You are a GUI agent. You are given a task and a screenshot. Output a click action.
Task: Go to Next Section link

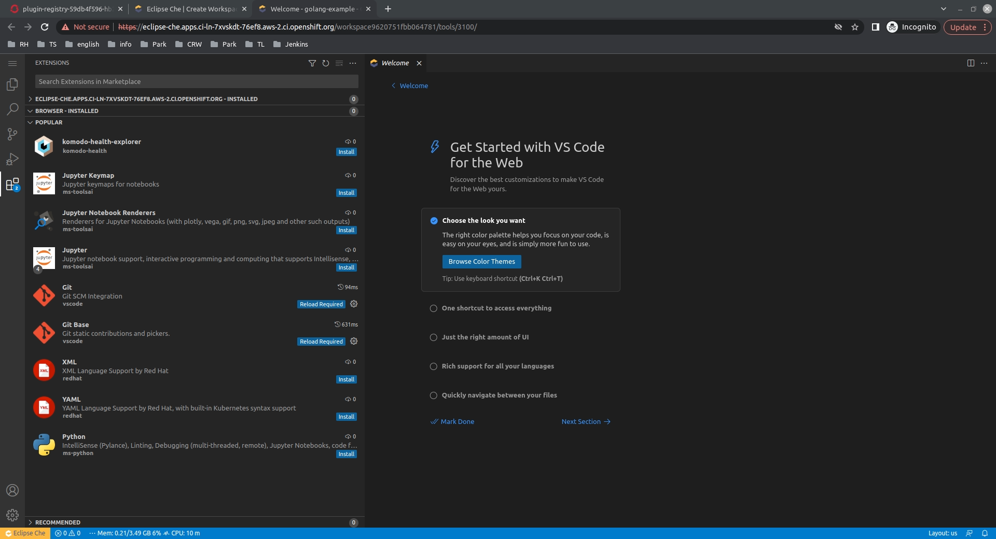tap(586, 422)
